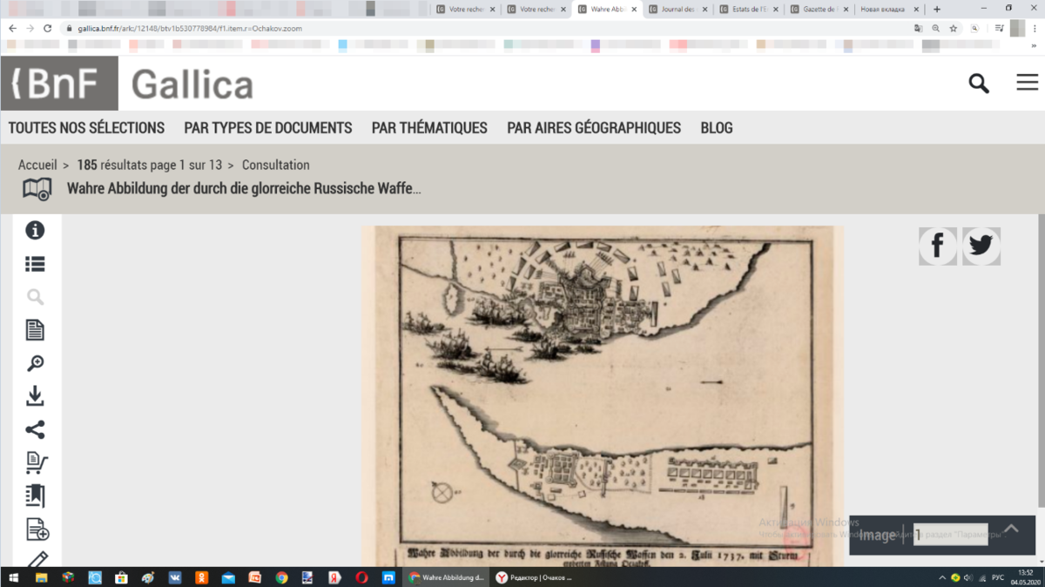Open PAR THÉMATIQUES menu

click(x=429, y=128)
